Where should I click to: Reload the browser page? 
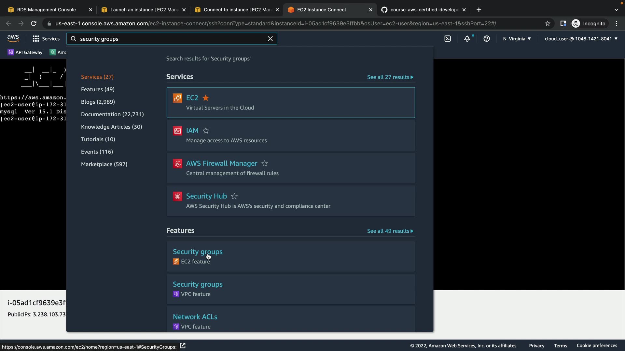34,23
